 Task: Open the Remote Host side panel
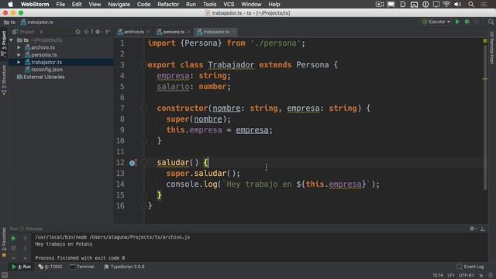(x=492, y=48)
